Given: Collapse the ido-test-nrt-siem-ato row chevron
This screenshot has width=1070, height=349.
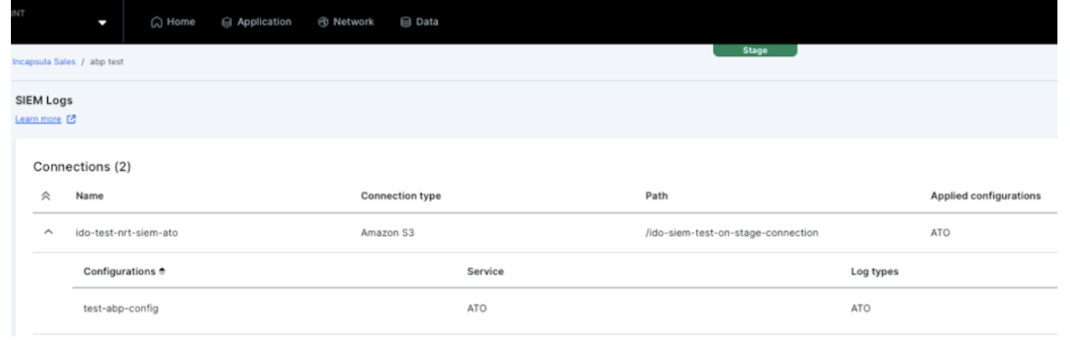Looking at the screenshot, I should (x=47, y=233).
